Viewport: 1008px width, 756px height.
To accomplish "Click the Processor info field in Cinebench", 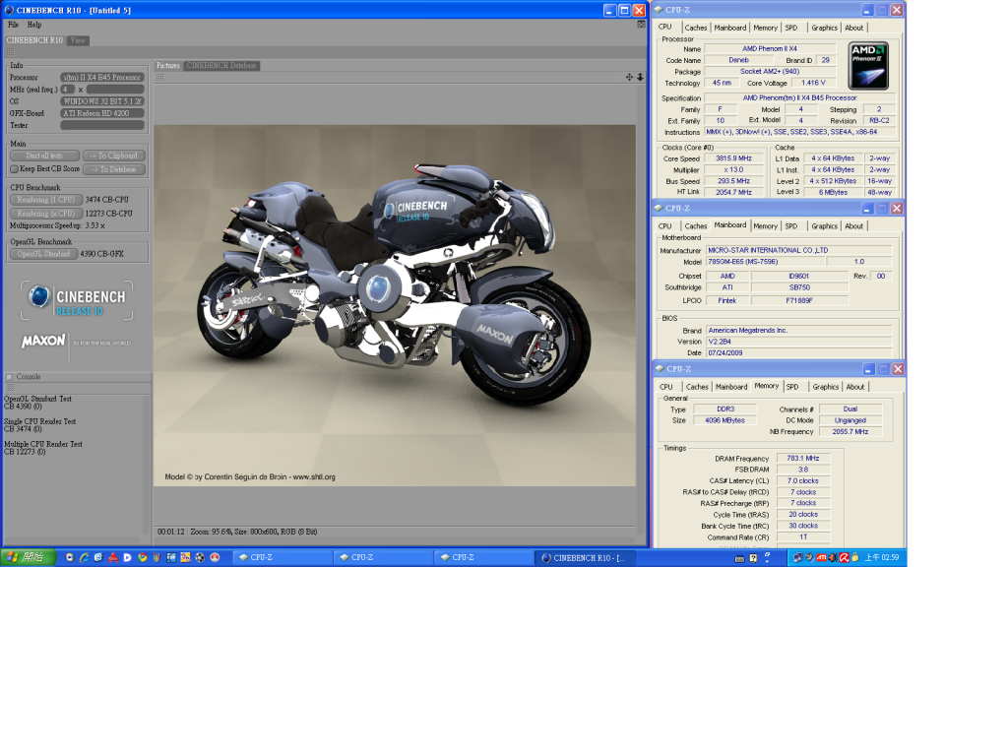I will 102,77.
